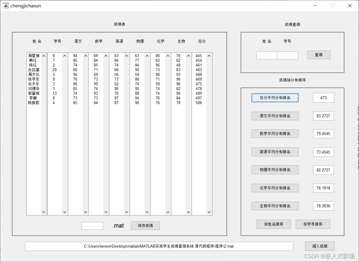Click 生物平均分和排名 button
This screenshot has width=359, height=262.
click(x=275, y=206)
